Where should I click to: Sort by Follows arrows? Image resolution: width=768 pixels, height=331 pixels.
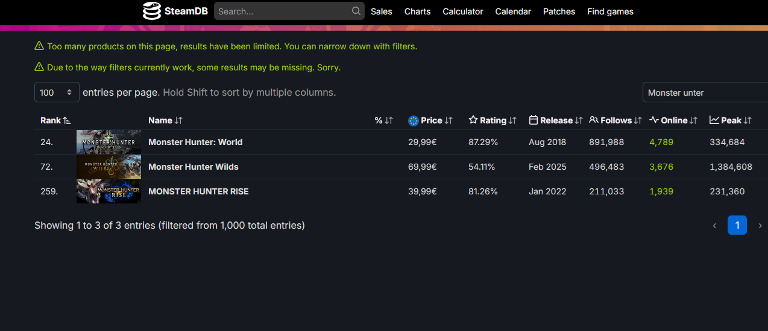[x=638, y=120]
